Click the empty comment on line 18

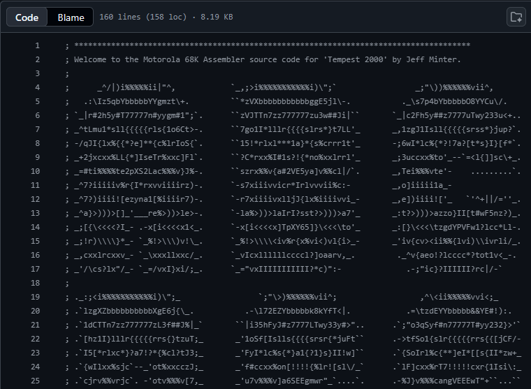(67, 283)
